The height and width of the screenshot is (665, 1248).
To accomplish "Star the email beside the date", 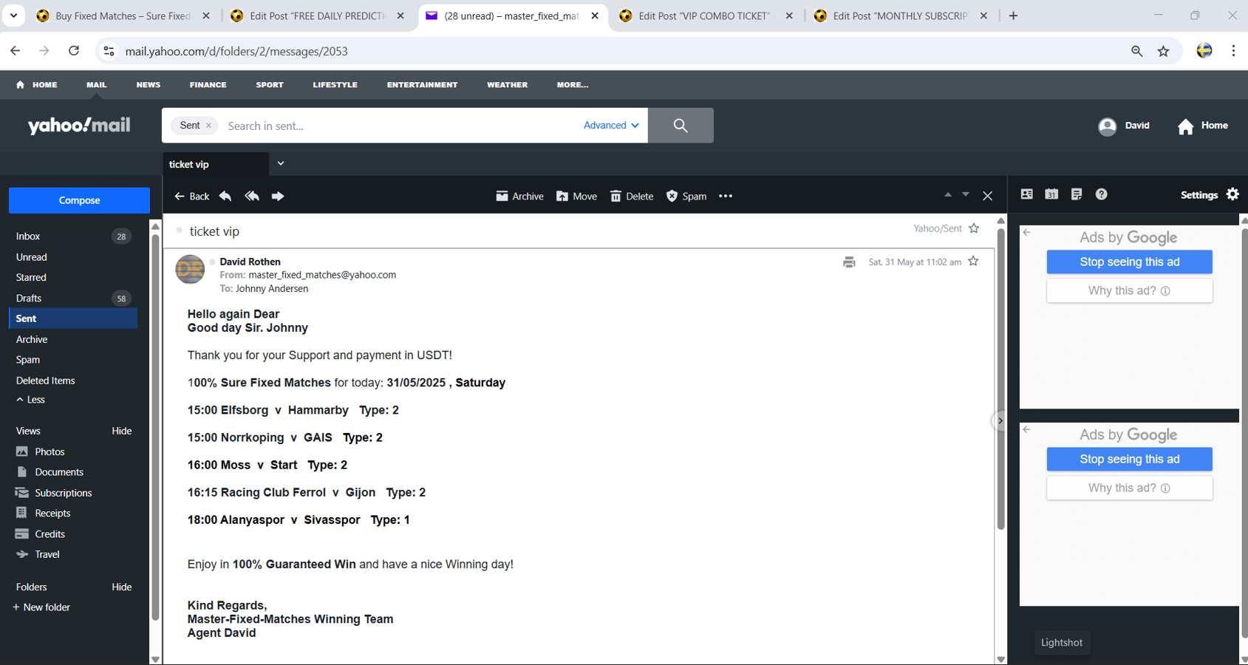I will 973,261.
